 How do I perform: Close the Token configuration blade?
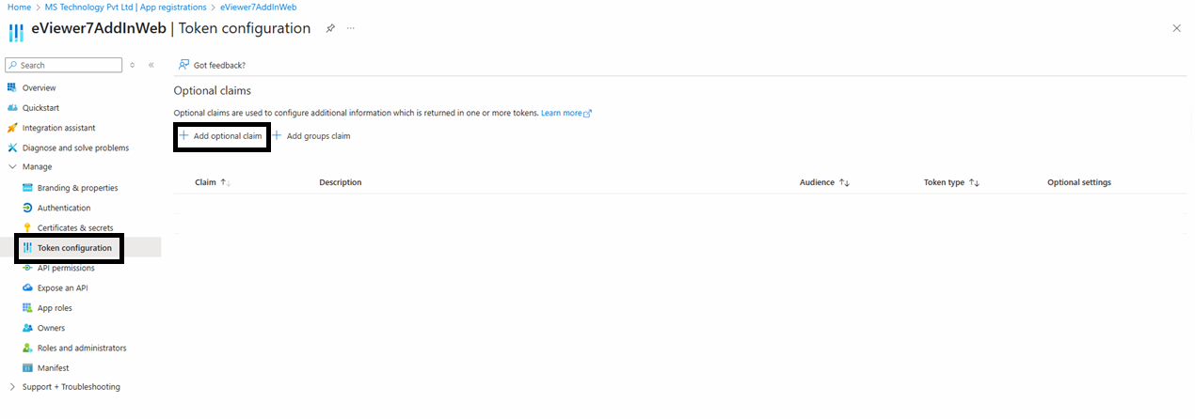tap(1176, 28)
